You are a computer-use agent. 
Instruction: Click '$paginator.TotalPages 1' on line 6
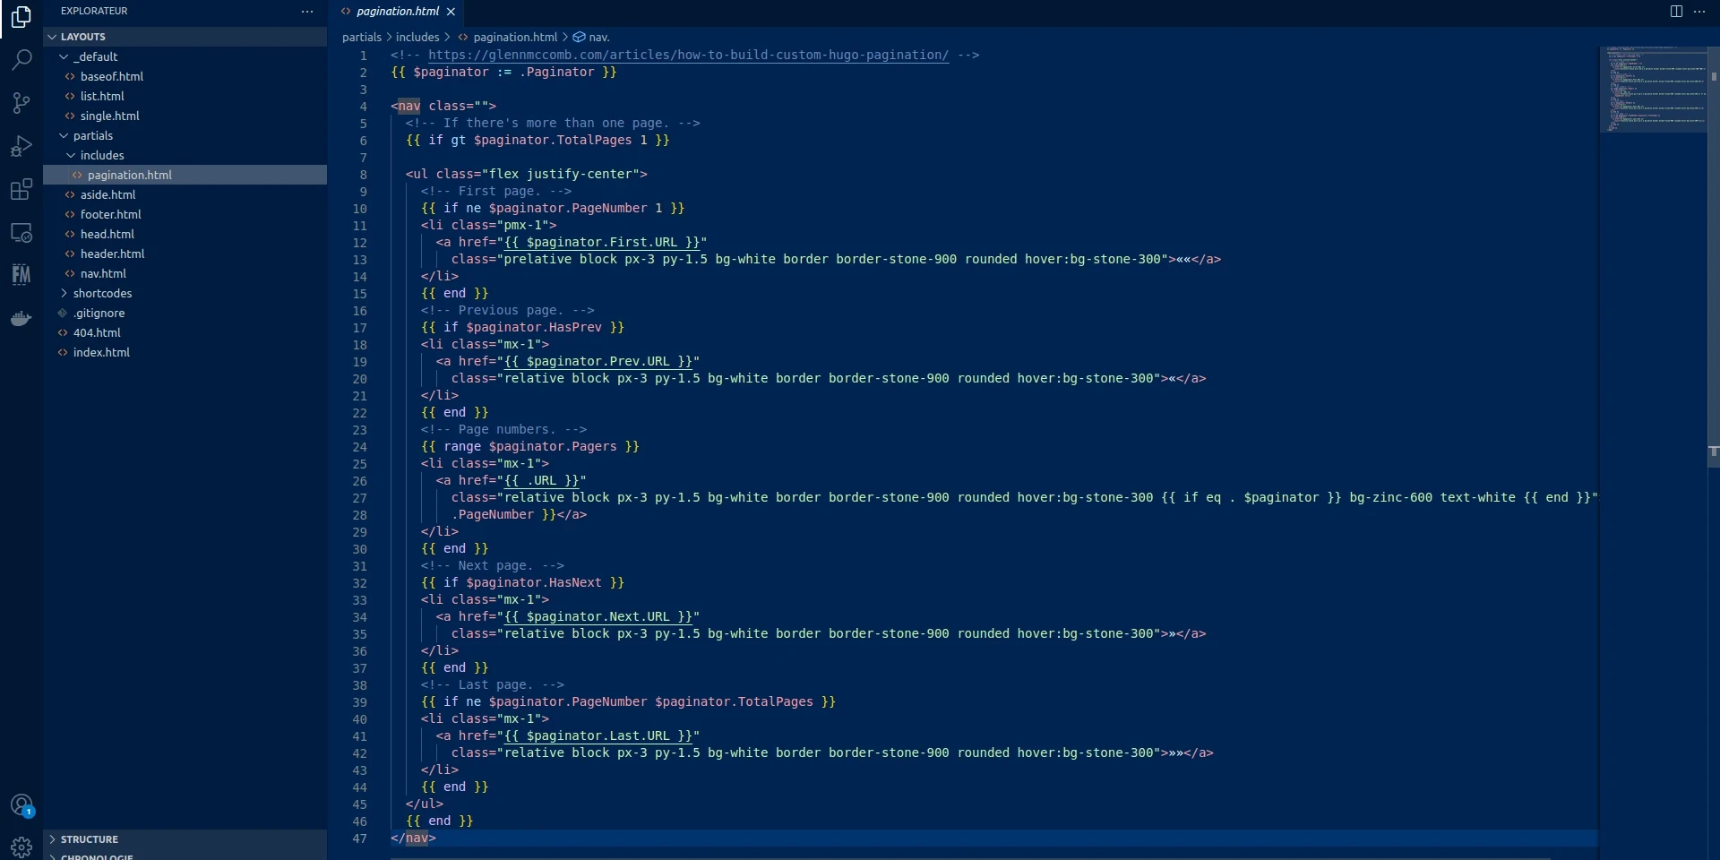click(x=560, y=140)
